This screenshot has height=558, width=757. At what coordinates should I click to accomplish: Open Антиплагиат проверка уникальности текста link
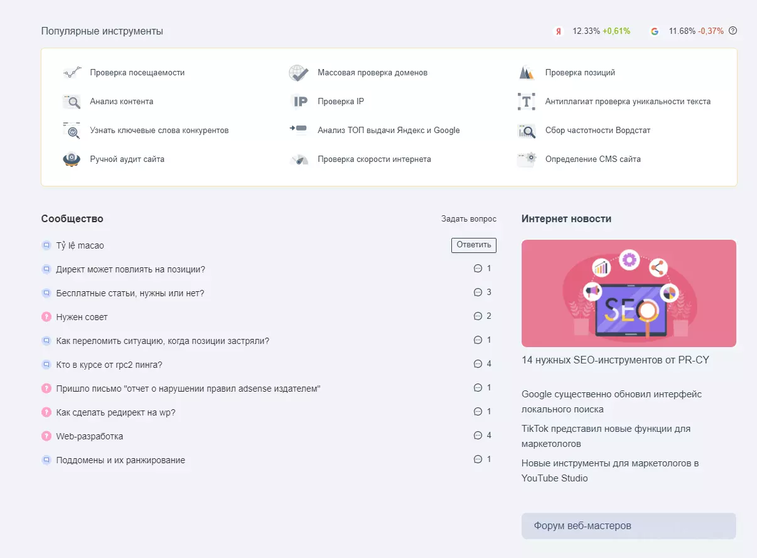point(628,101)
